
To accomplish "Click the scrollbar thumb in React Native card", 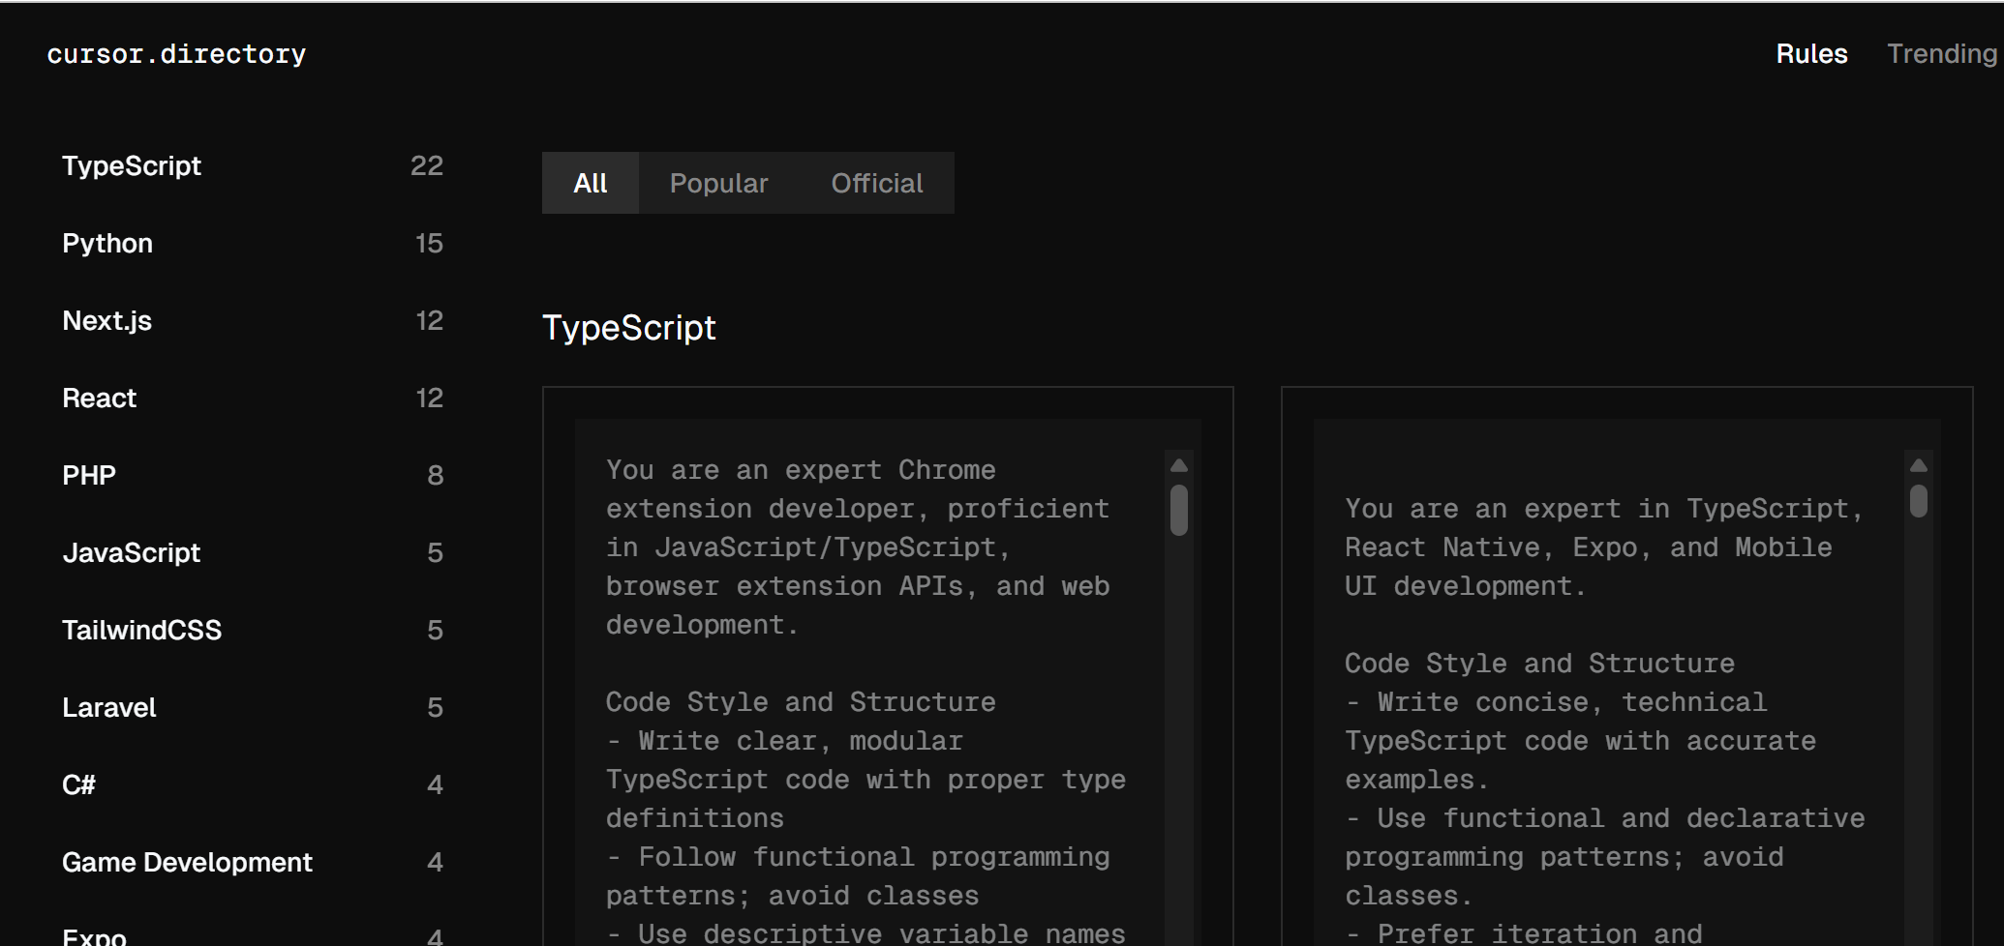I will [x=1919, y=501].
